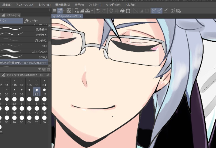The height and width of the screenshot is (148, 216).
Task: Choose brush size 10 preset
Action: 14,110
